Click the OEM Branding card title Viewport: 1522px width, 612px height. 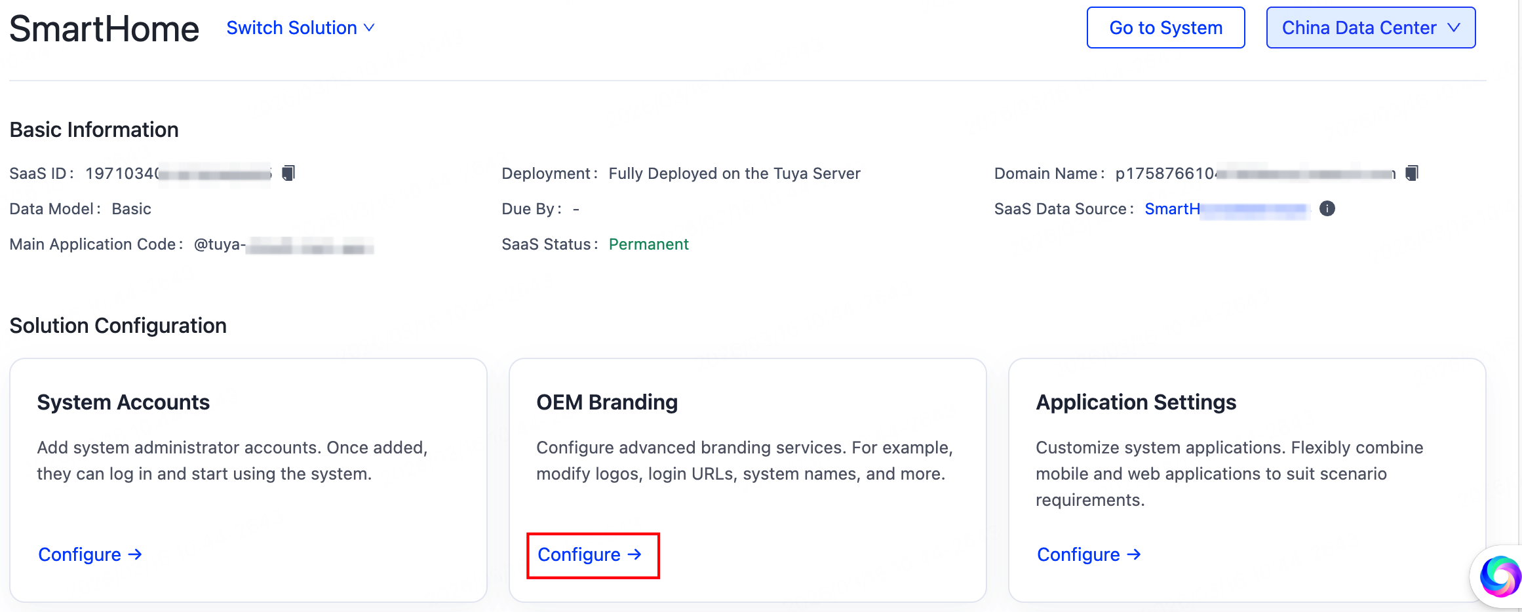pos(607,402)
